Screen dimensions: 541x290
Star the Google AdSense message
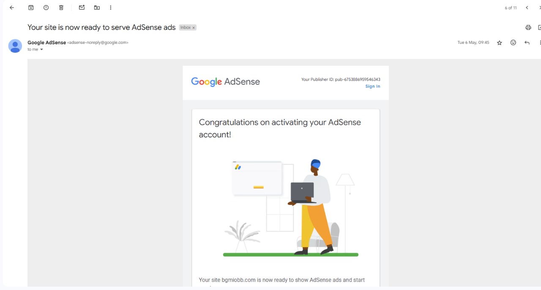500,43
